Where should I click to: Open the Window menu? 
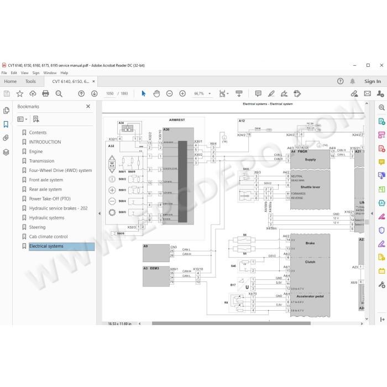(x=50, y=73)
